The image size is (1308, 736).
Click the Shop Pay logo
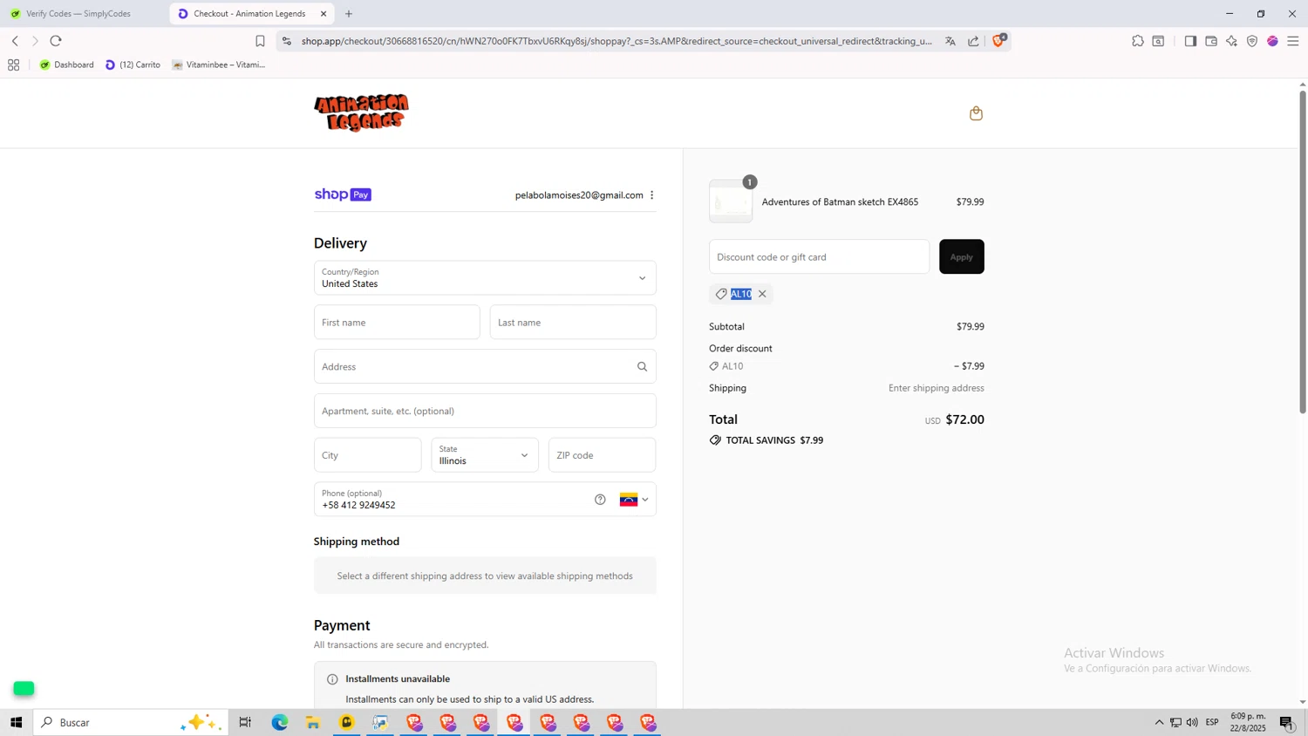[x=343, y=194]
